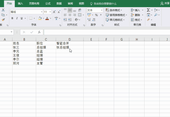Viewport: 170px width, 117px height.
Task: Click the increase decimal icon
Action: 89,20
